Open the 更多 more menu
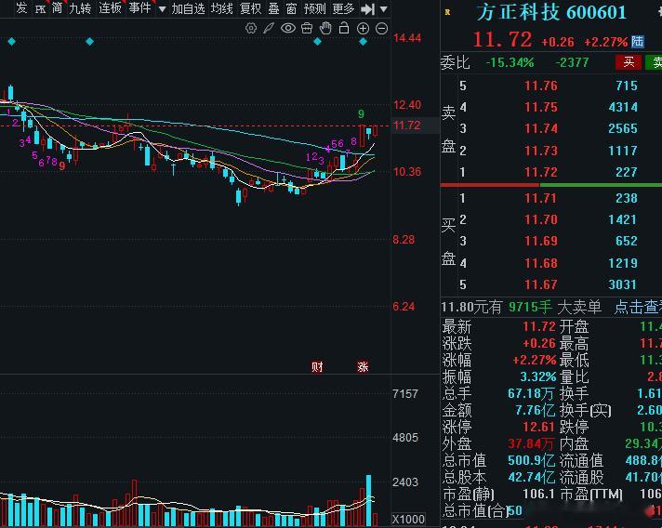The height and width of the screenshot is (528, 662). click(x=343, y=8)
